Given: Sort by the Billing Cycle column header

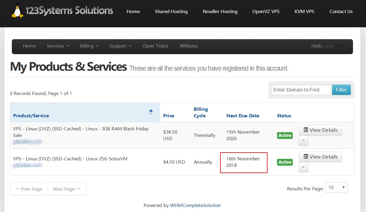Looking at the screenshot, I should pos(201,113).
